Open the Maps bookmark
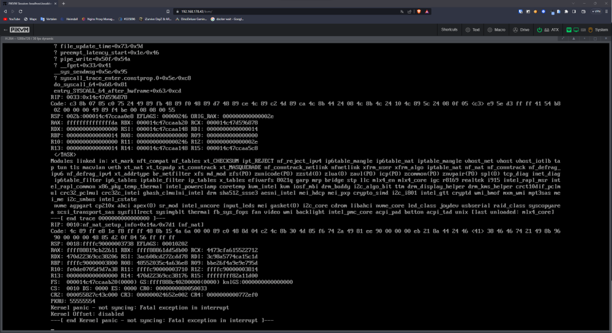The image size is (612, 333). point(31,19)
